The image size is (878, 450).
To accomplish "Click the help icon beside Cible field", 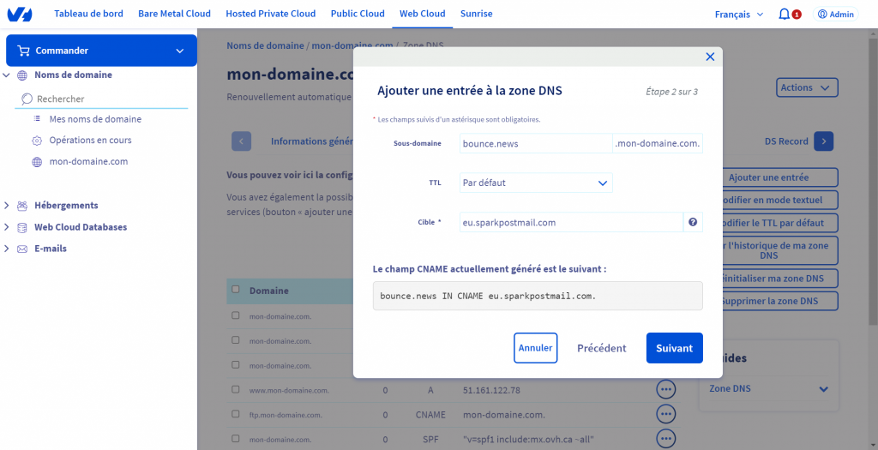I will coord(693,222).
